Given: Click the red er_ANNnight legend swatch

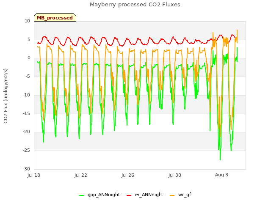Looking at the screenshot, I should 129,195.
